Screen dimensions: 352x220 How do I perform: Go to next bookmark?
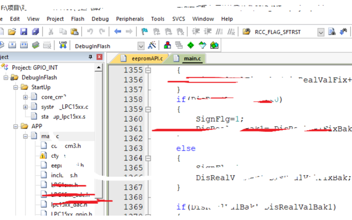168,32
